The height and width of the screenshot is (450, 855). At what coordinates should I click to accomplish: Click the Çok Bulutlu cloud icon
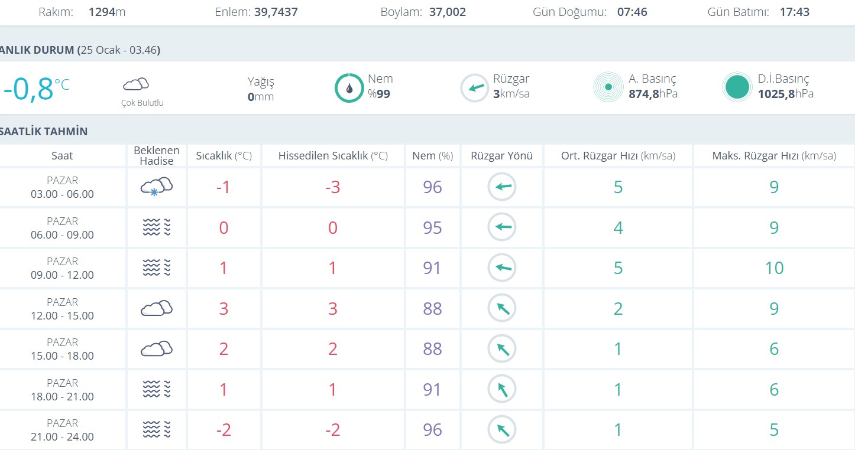coord(135,84)
